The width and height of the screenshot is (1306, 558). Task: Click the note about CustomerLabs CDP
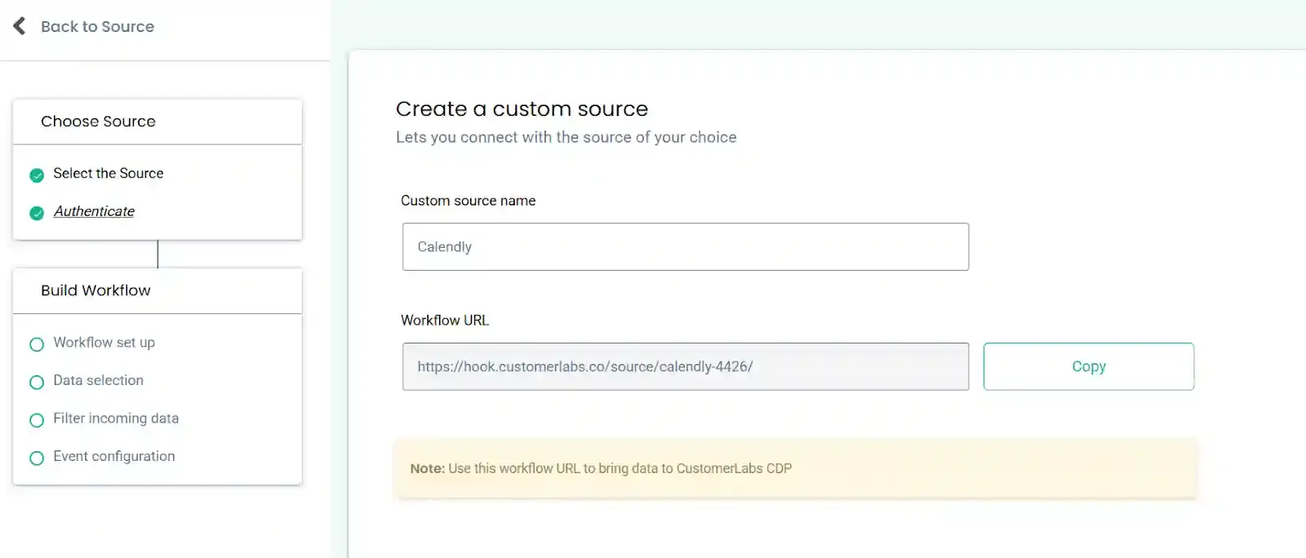pyautogui.click(x=796, y=468)
